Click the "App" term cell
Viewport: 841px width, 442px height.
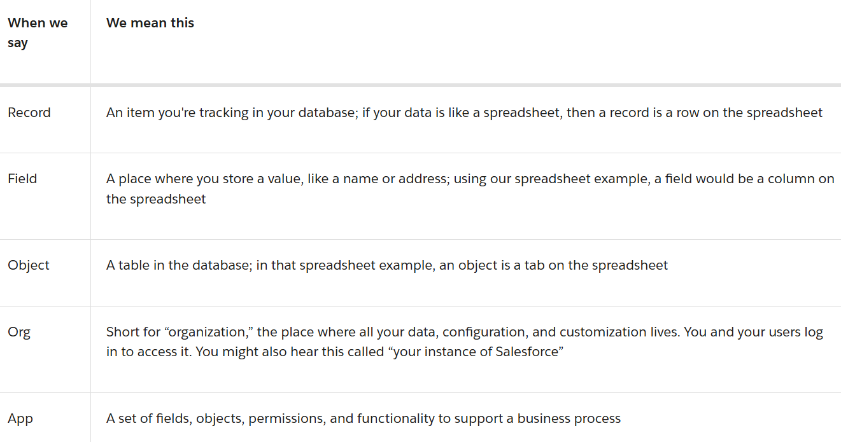pyautogui.click(x=20, y=418)
